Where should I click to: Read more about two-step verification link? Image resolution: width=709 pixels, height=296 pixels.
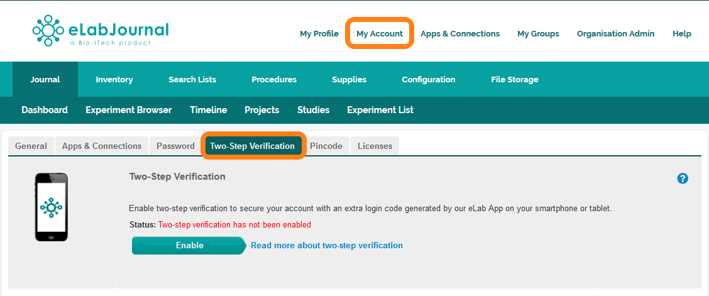click(327, 246)
